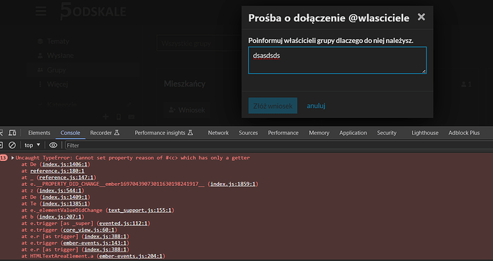
Task: Open the hamburger menu icon
Action: 41,11
